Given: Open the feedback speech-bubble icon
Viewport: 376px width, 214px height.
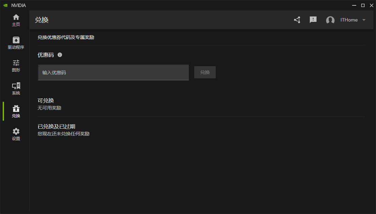Looking at the screenshot, I should (313, 20).
